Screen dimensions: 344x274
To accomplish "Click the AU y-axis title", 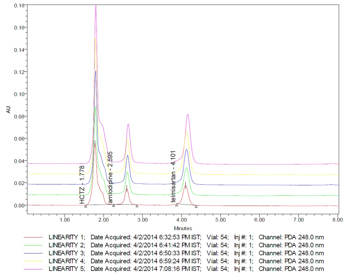I will tap(9, 110).
